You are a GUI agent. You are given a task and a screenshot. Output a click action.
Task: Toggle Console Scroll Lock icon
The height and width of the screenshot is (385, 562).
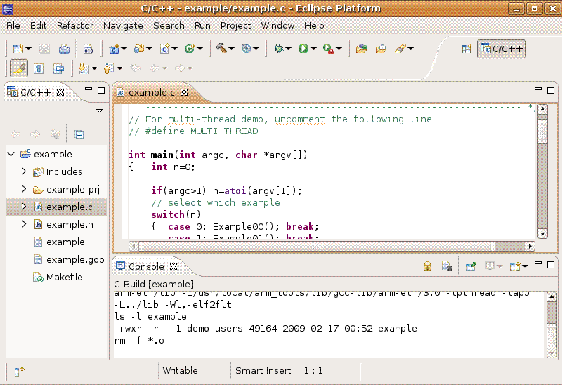[427, 266]
